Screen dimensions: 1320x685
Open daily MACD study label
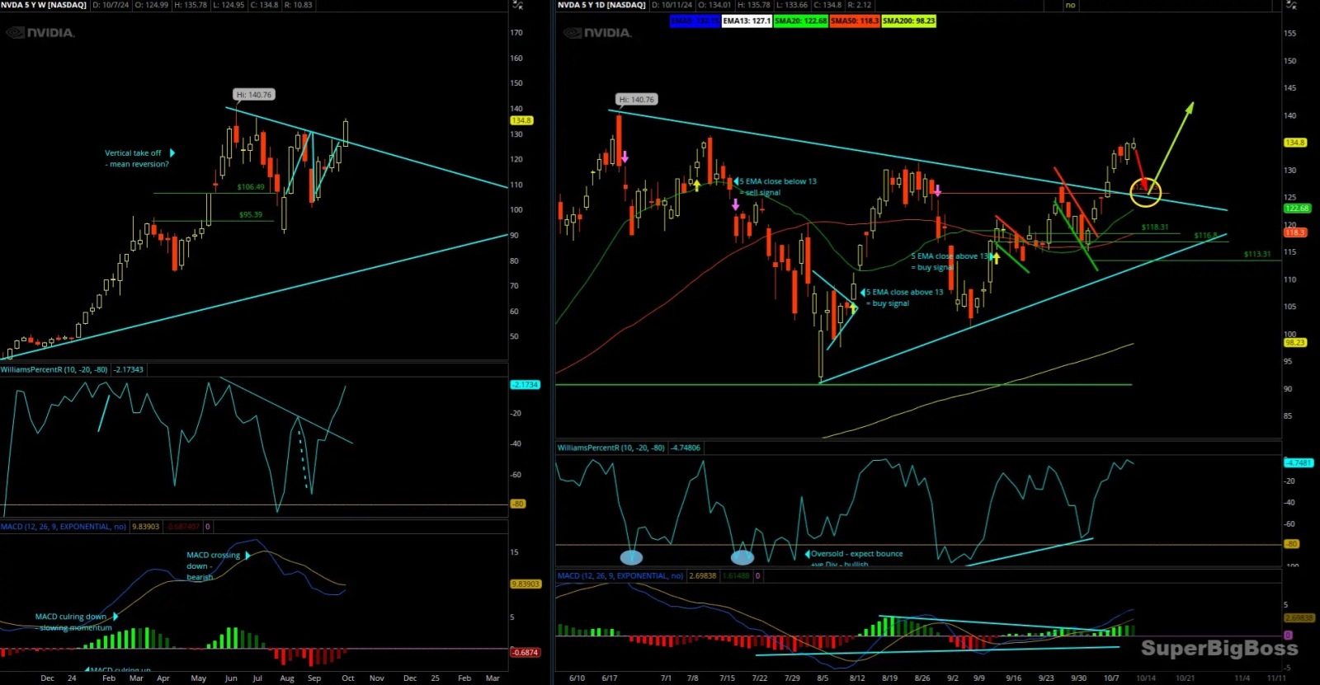[x=621, y=575]
